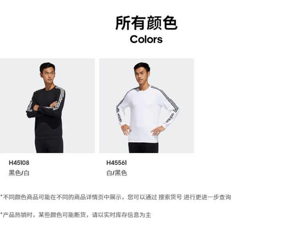Open the black sweatshirt H45108 product image

(x=47, y=106)
